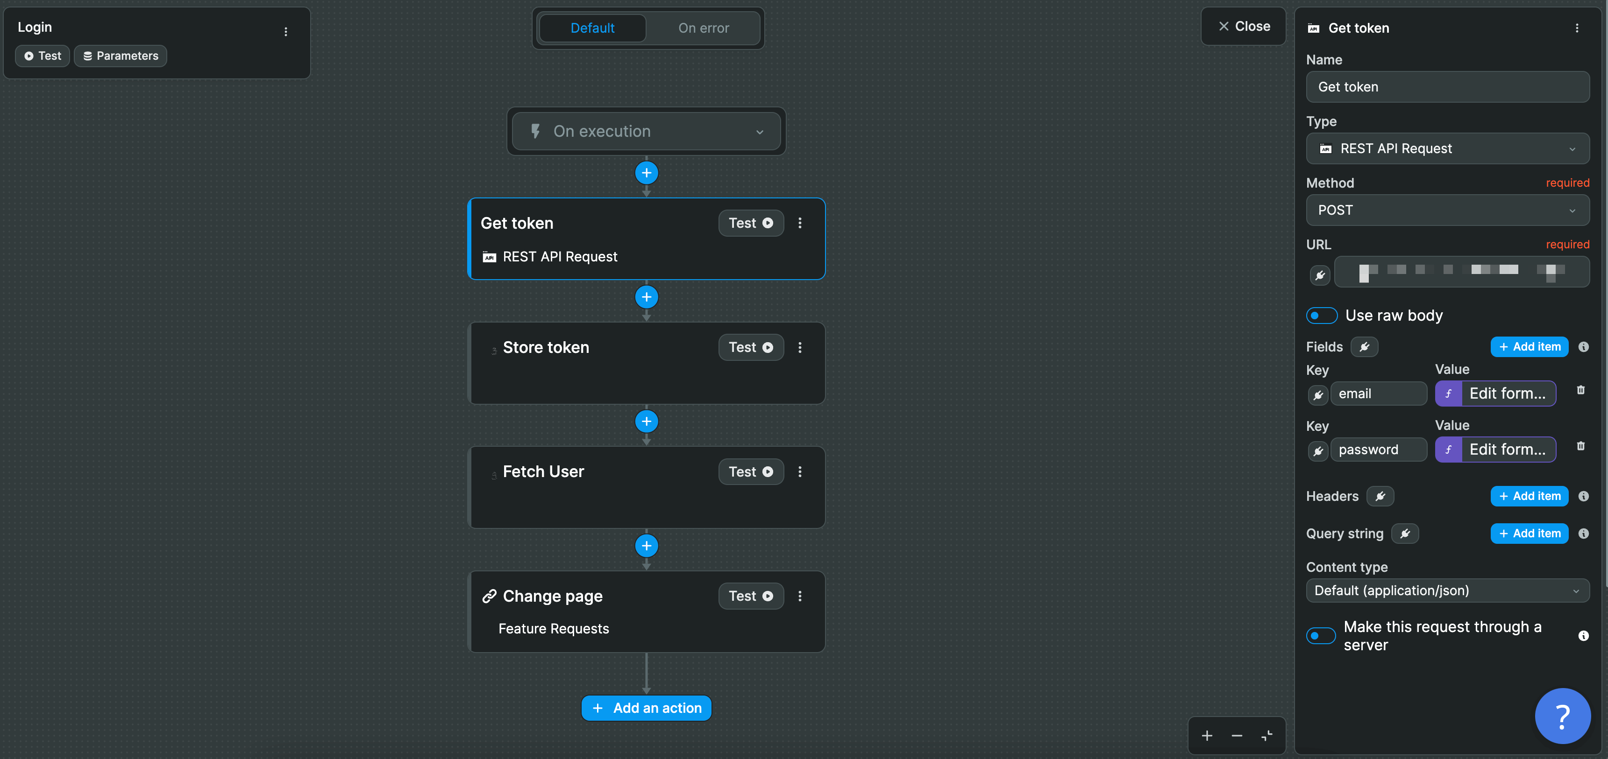1608x759 pixels.
Task: Open the help button in the bottom corner
Action: click(x=1563, y=715)
